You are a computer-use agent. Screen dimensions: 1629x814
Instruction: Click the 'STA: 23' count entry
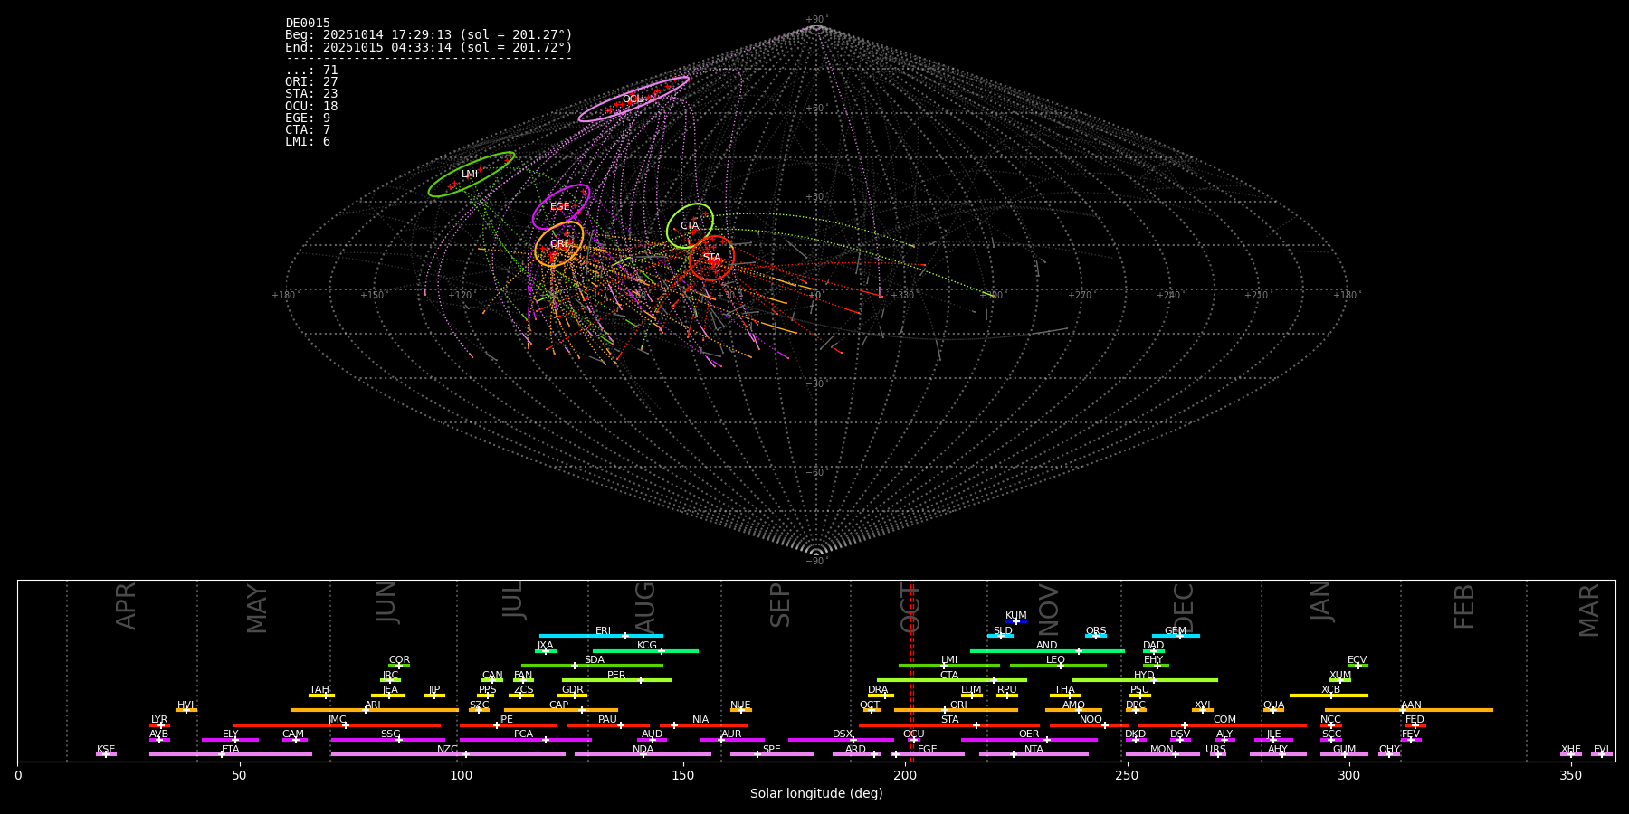tap(311, 94)
